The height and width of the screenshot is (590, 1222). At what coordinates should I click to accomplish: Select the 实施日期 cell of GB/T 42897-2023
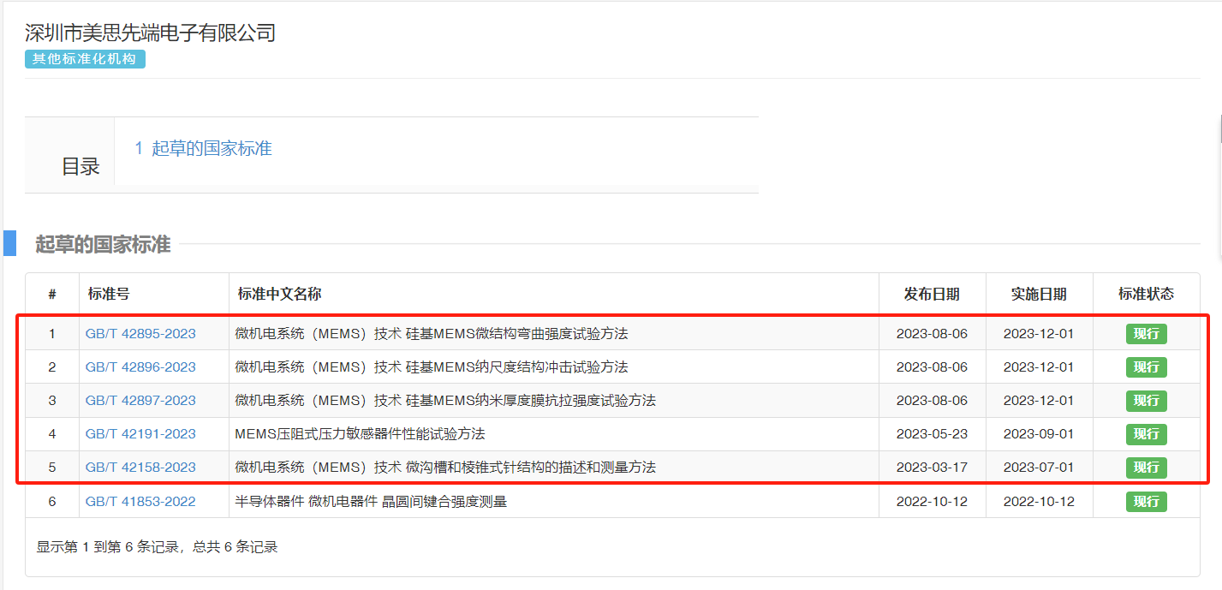pyautogui.click(x=1039, y=401)
